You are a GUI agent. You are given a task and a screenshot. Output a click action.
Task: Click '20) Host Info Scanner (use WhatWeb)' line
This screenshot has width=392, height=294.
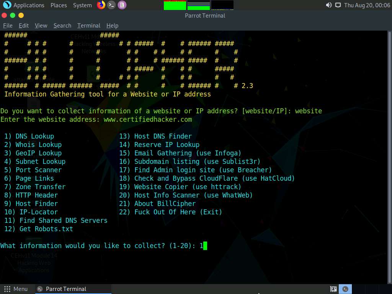point(186,195)
